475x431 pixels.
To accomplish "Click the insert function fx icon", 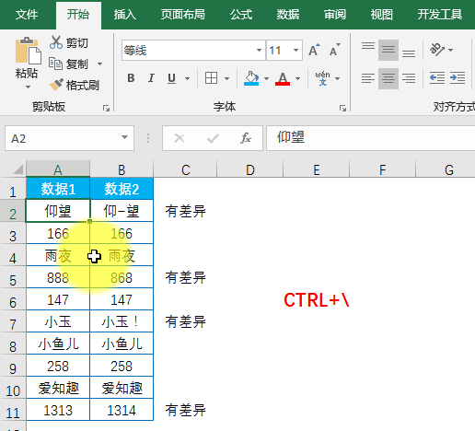I will (246, 138).
